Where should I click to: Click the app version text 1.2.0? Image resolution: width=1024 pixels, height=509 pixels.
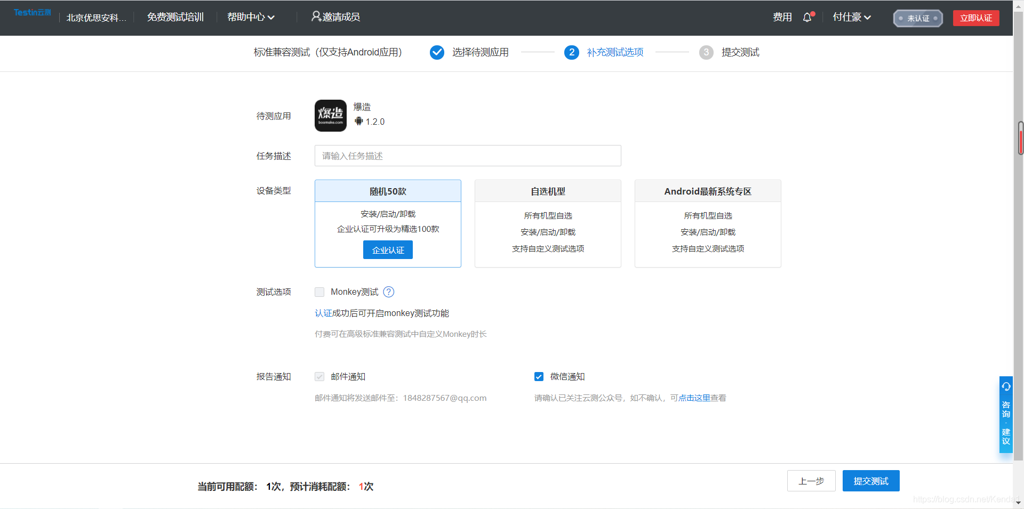click(375, 122)
